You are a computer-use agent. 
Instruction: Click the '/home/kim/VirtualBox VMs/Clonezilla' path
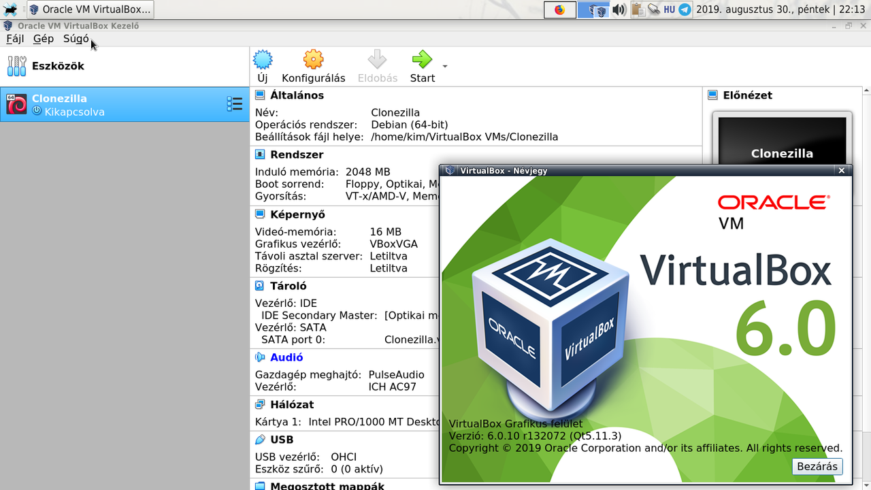(x=464, y=137)
